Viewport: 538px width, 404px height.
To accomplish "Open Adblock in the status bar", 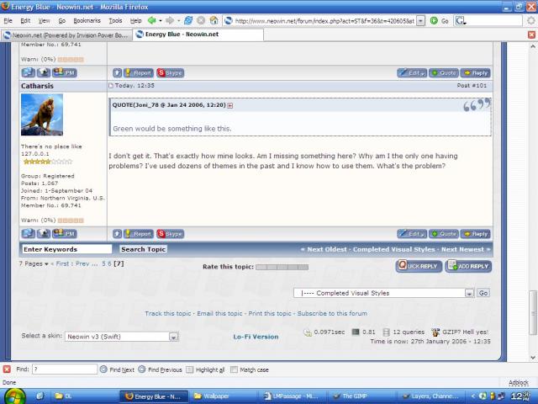I will tap(519, 382).
